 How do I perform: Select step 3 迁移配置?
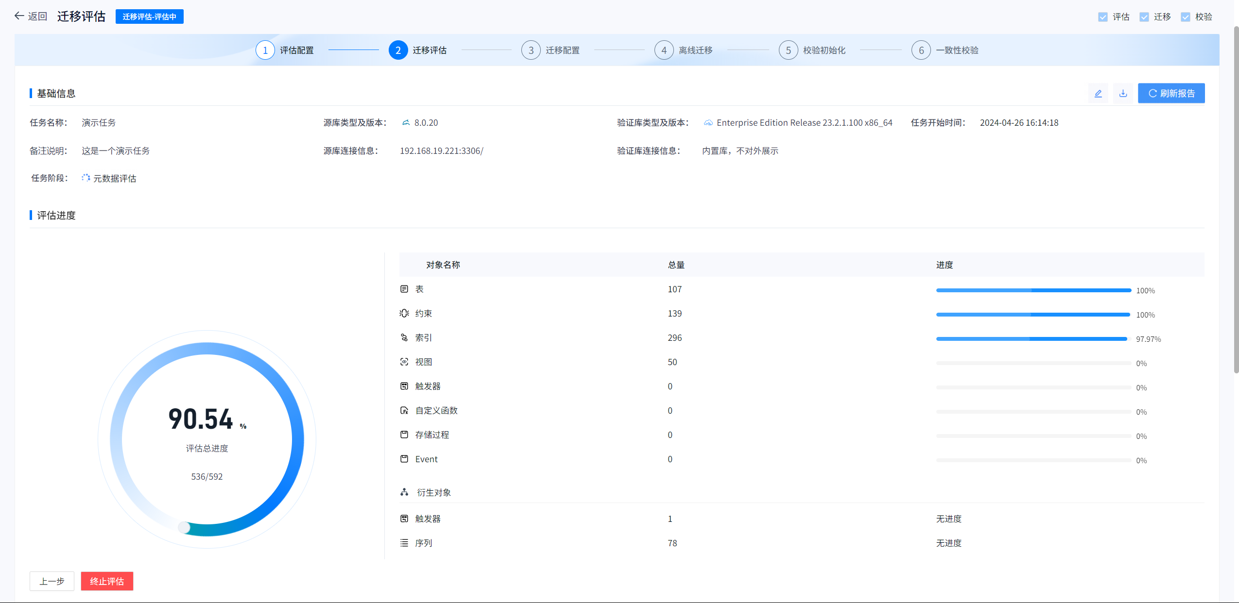pyautogui.click(x=531, y=50)
